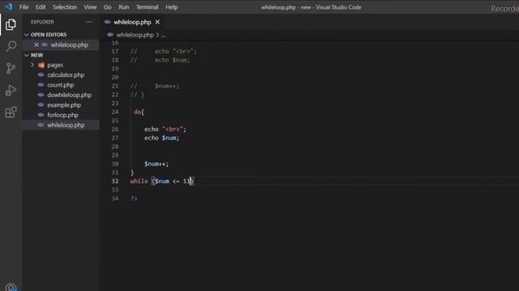
Task: Select the whileloop.php editor tab
Action: pyautogui.click(x=132, y=22)
